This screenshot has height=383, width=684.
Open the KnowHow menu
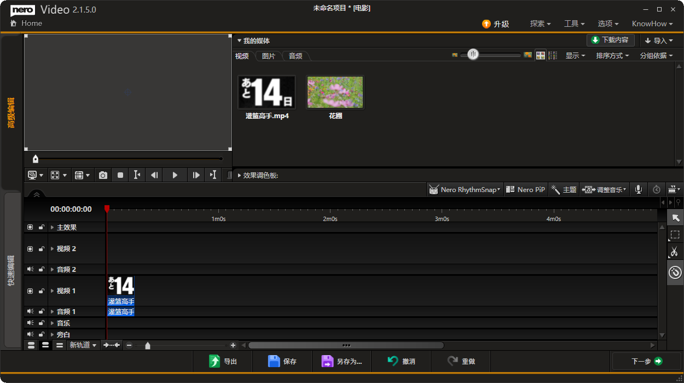(x=653, y=24)
